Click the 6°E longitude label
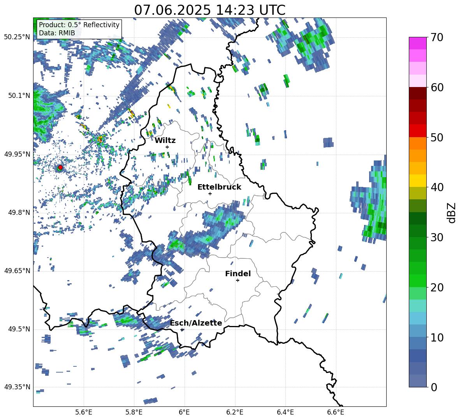The height and width of the screenshot is (420, 461). coord(184,412)
